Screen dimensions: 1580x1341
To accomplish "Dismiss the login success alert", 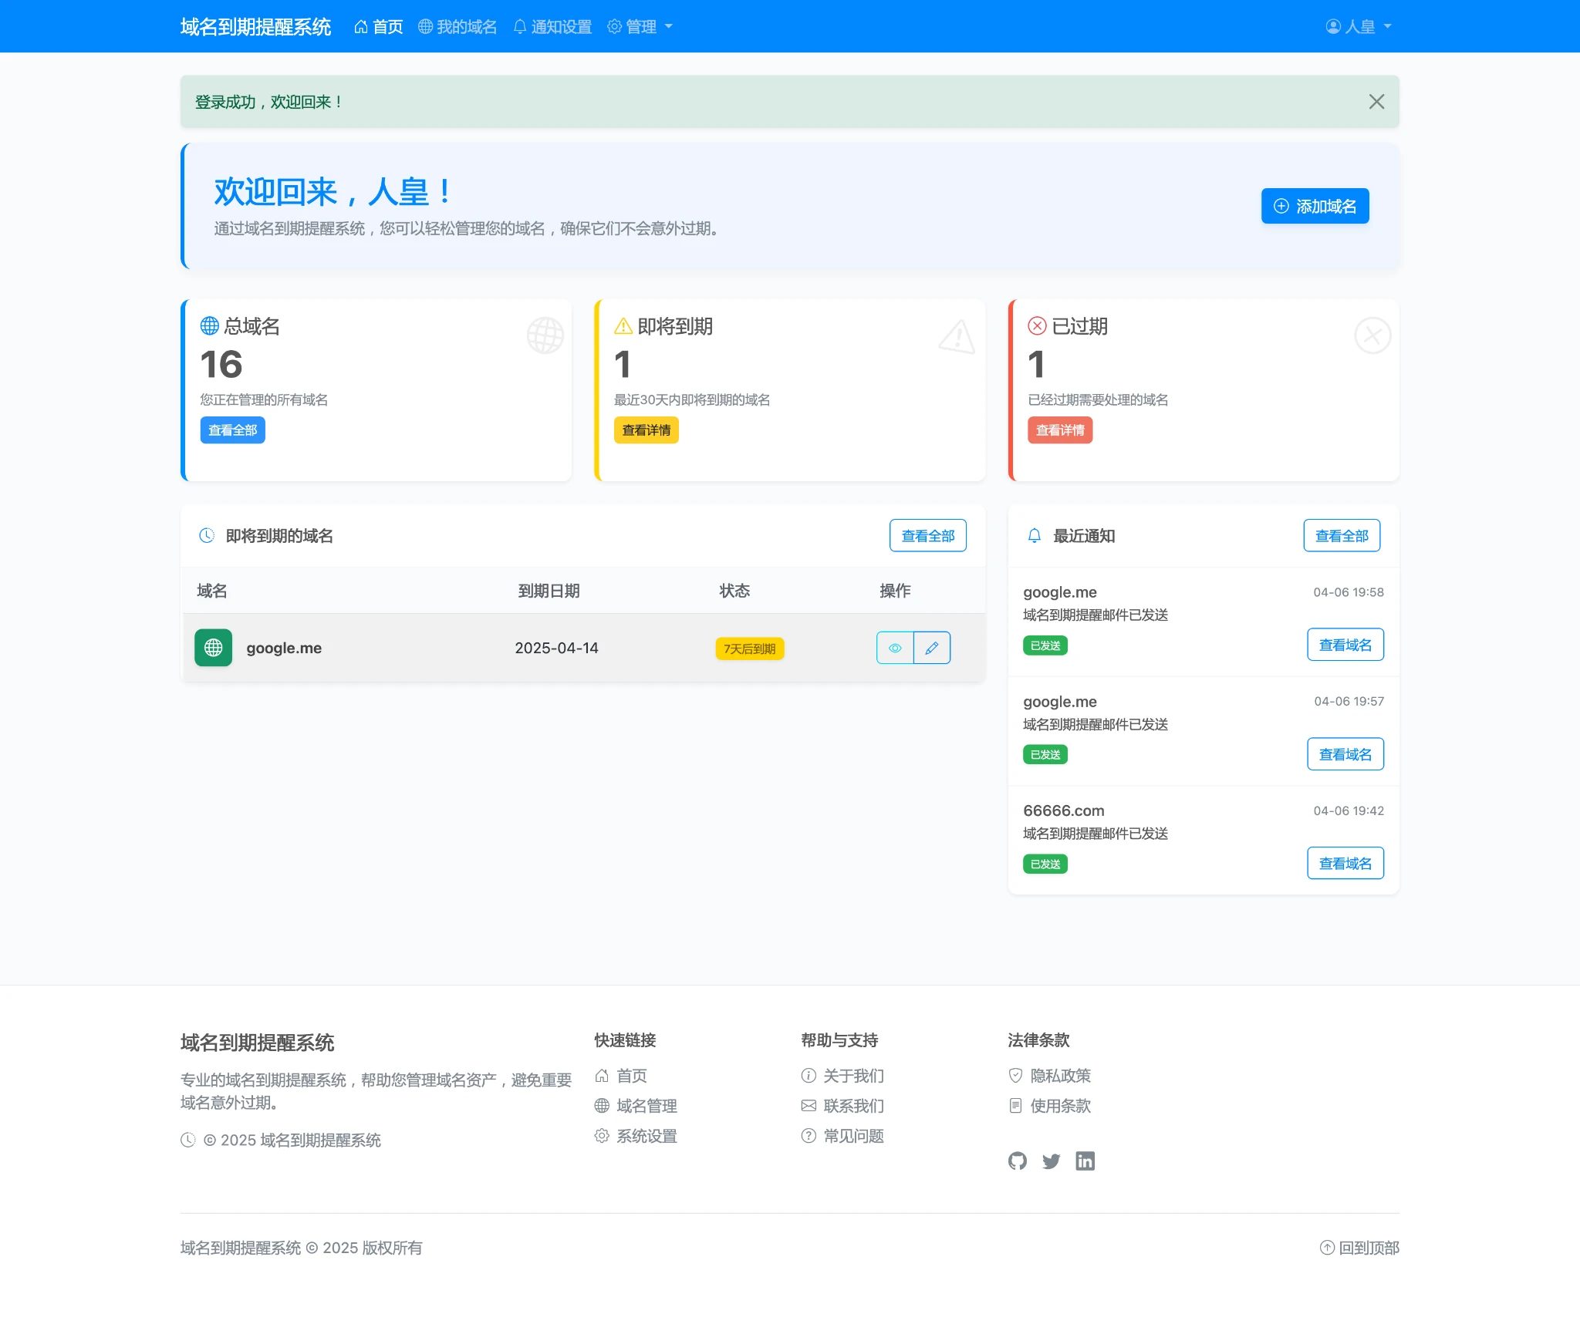I will [x=1376, y=102].
